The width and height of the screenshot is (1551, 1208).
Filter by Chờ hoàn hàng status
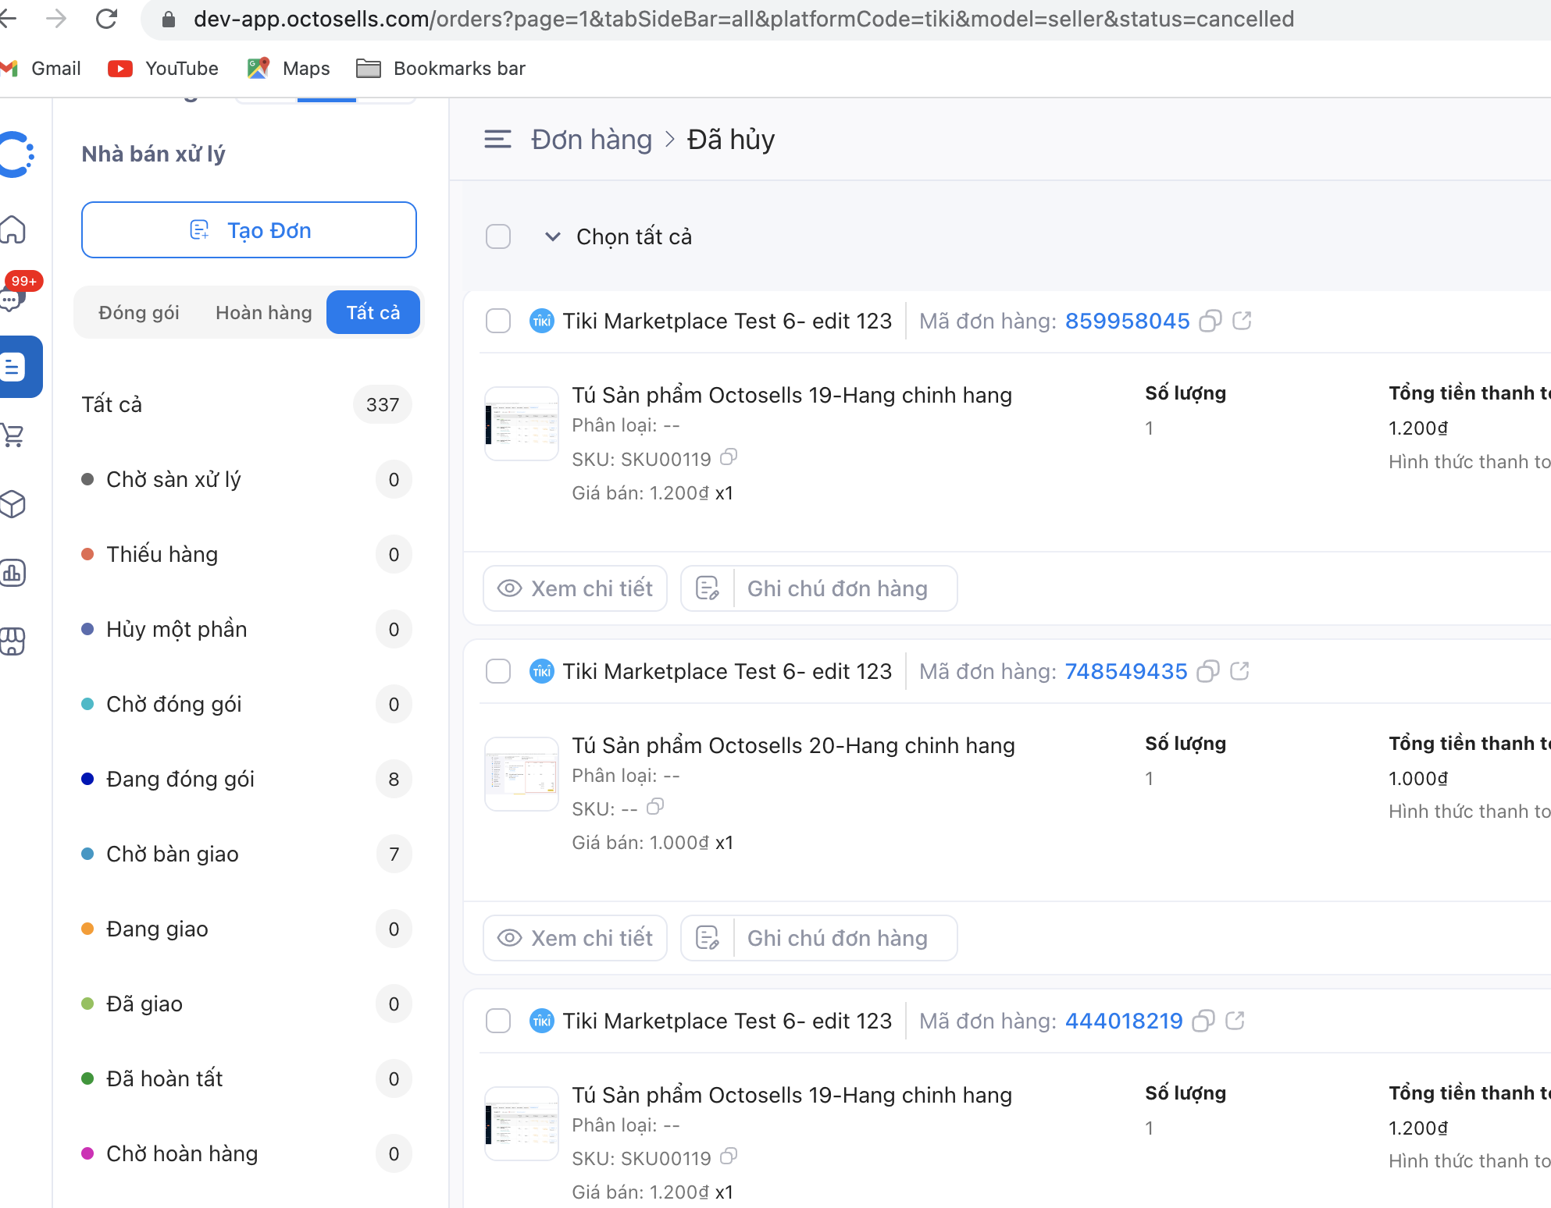[x=247, y=1153]
